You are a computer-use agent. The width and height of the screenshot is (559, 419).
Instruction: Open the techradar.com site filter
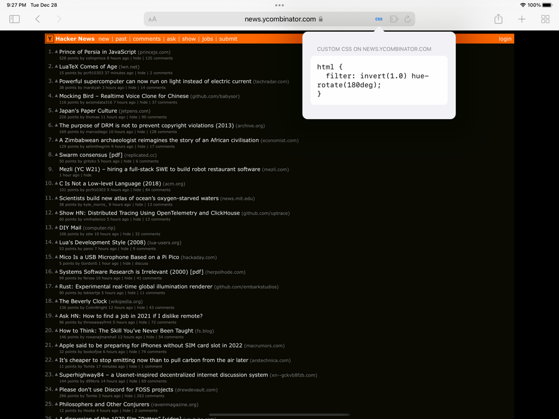[271, 82]
